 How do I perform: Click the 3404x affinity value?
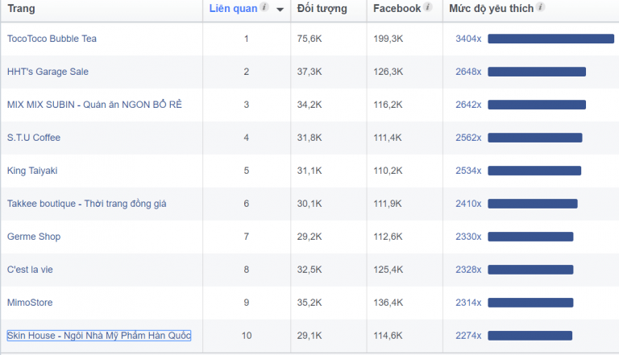click(468, 39)
